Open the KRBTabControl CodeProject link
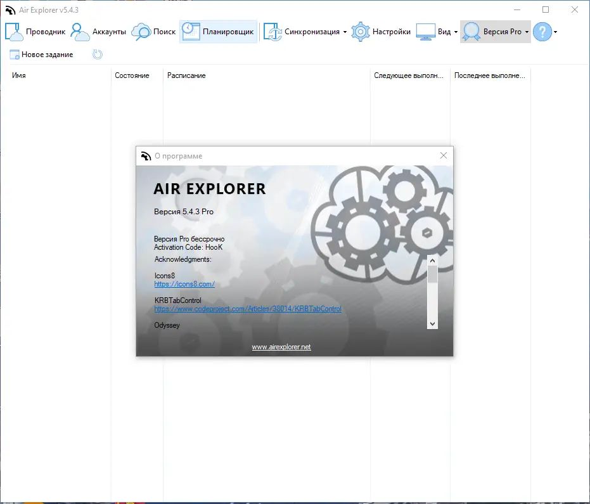This screenshot has width=590, height=504. click(x=248, y=309)
